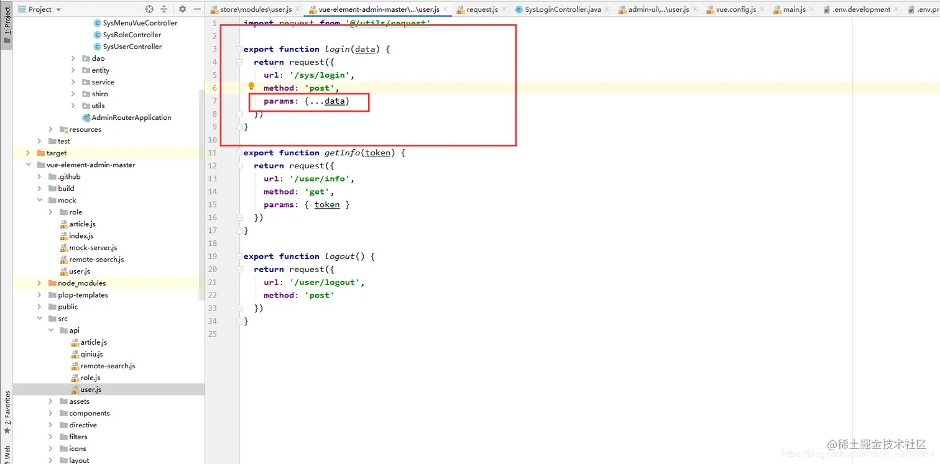Click the yellow intention lightbulb on line 6
Image resolution: width=940 pixels, height=464 pixels.
[251, 87]
